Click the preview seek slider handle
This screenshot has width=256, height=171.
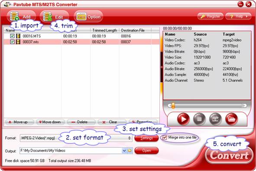point(173,106)
